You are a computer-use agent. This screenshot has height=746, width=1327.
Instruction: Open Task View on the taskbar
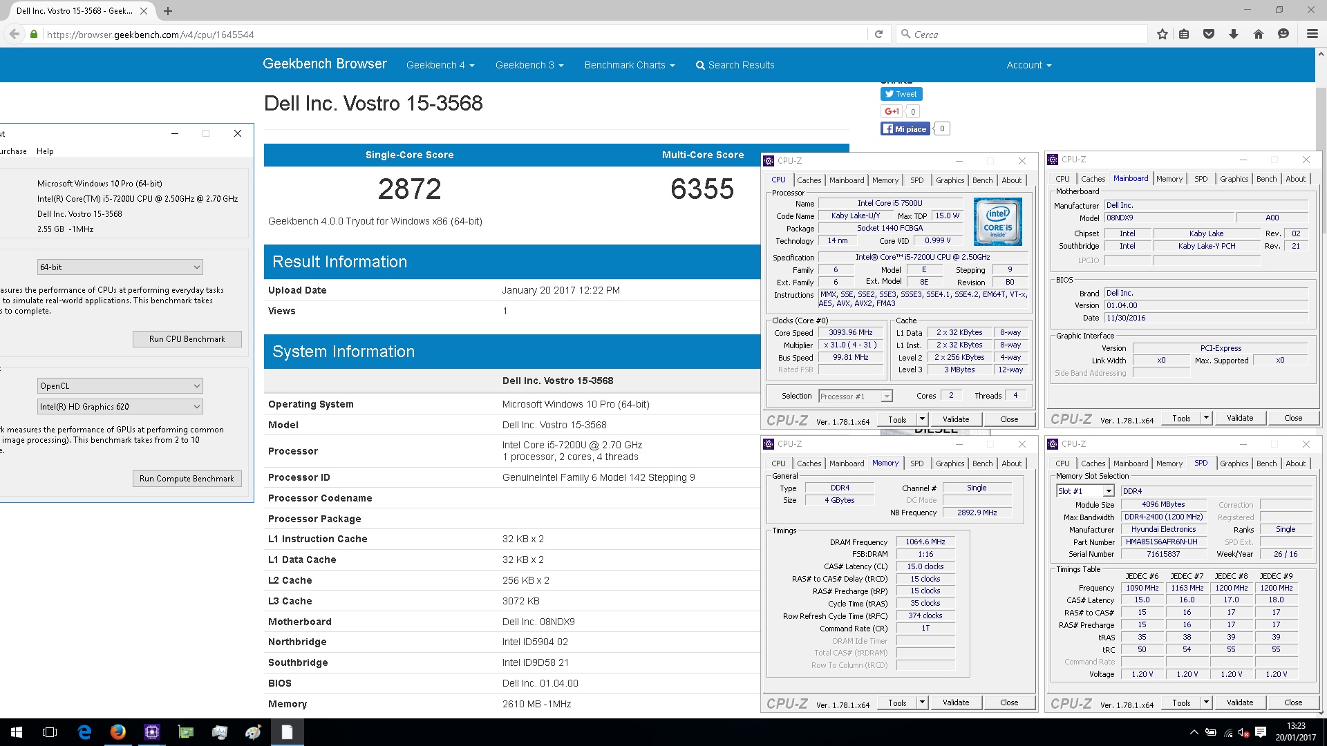click(50, 732)
